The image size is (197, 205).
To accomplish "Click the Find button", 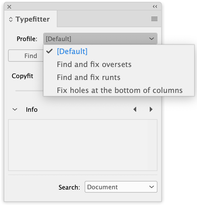I will [26, 56].
